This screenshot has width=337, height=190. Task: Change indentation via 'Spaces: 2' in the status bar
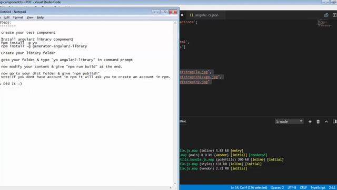[277, 188]
